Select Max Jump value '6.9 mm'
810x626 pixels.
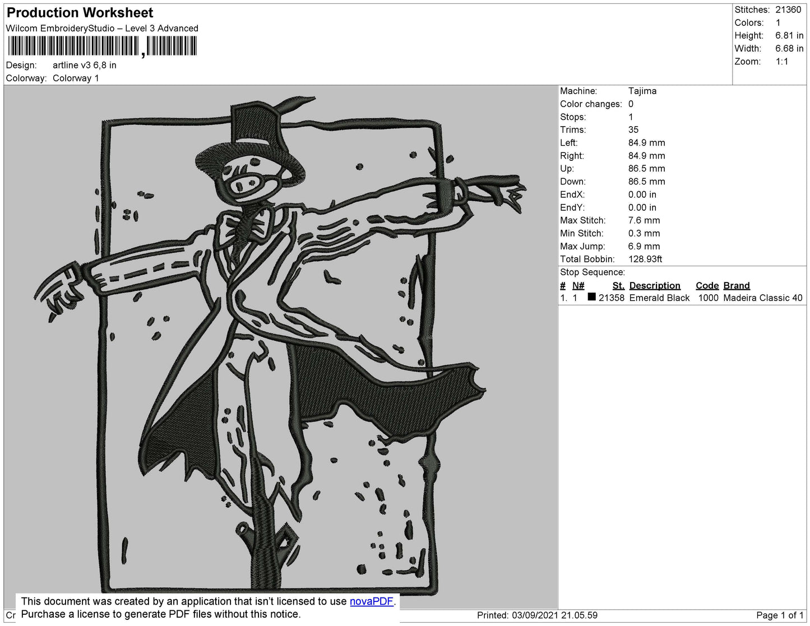click(x=644, y=246)
